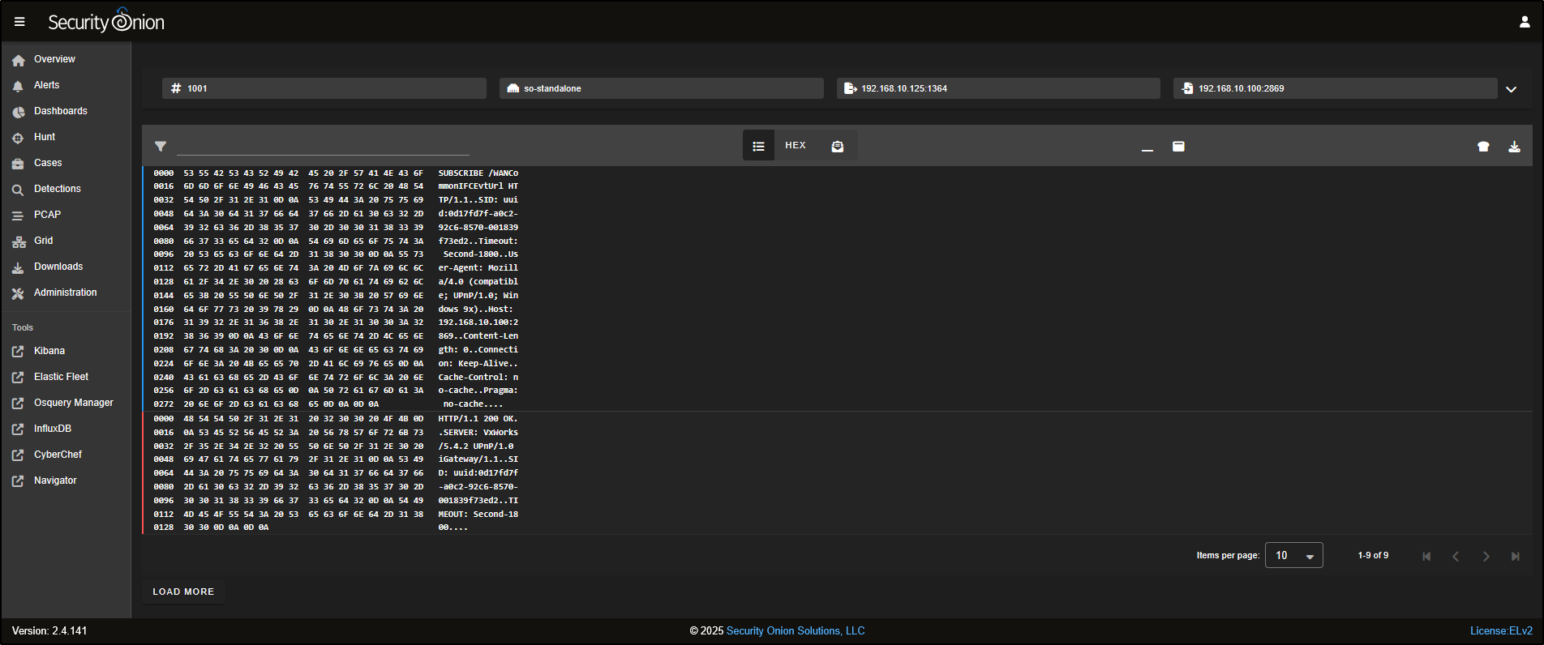Send transcript to CyberChef via chef hat icon
This screenshot has width=1544, height=645.
pos(1483,147)
